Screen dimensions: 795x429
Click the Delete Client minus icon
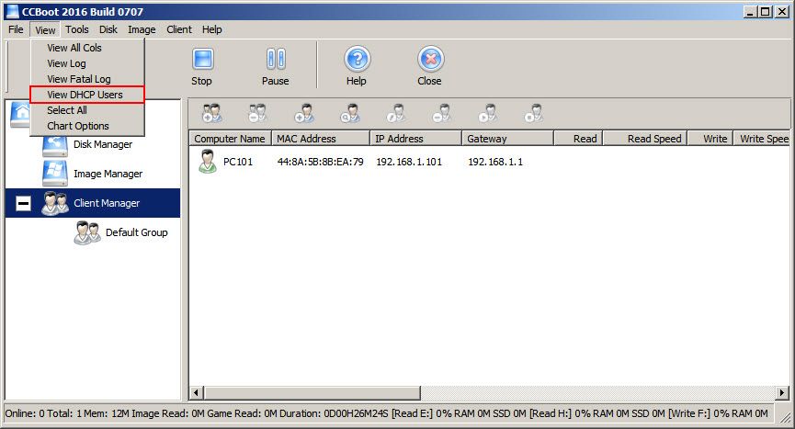[441, 114]
